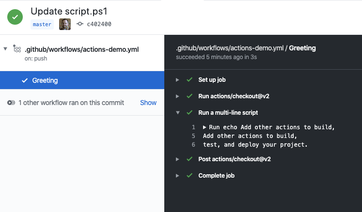Open commit hash c402400
Image resolution: width=362 pixels, height=212 pixels.
99,24
